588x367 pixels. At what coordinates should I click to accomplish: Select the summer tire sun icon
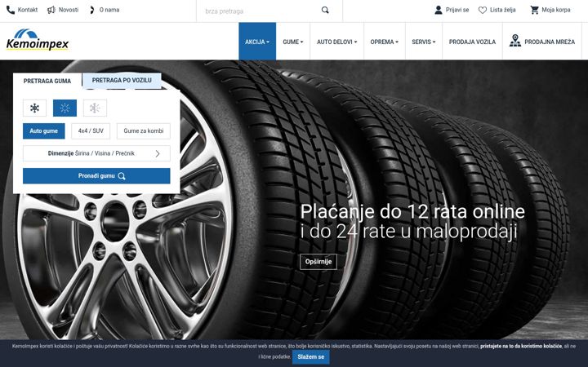[x=65, y=108]
